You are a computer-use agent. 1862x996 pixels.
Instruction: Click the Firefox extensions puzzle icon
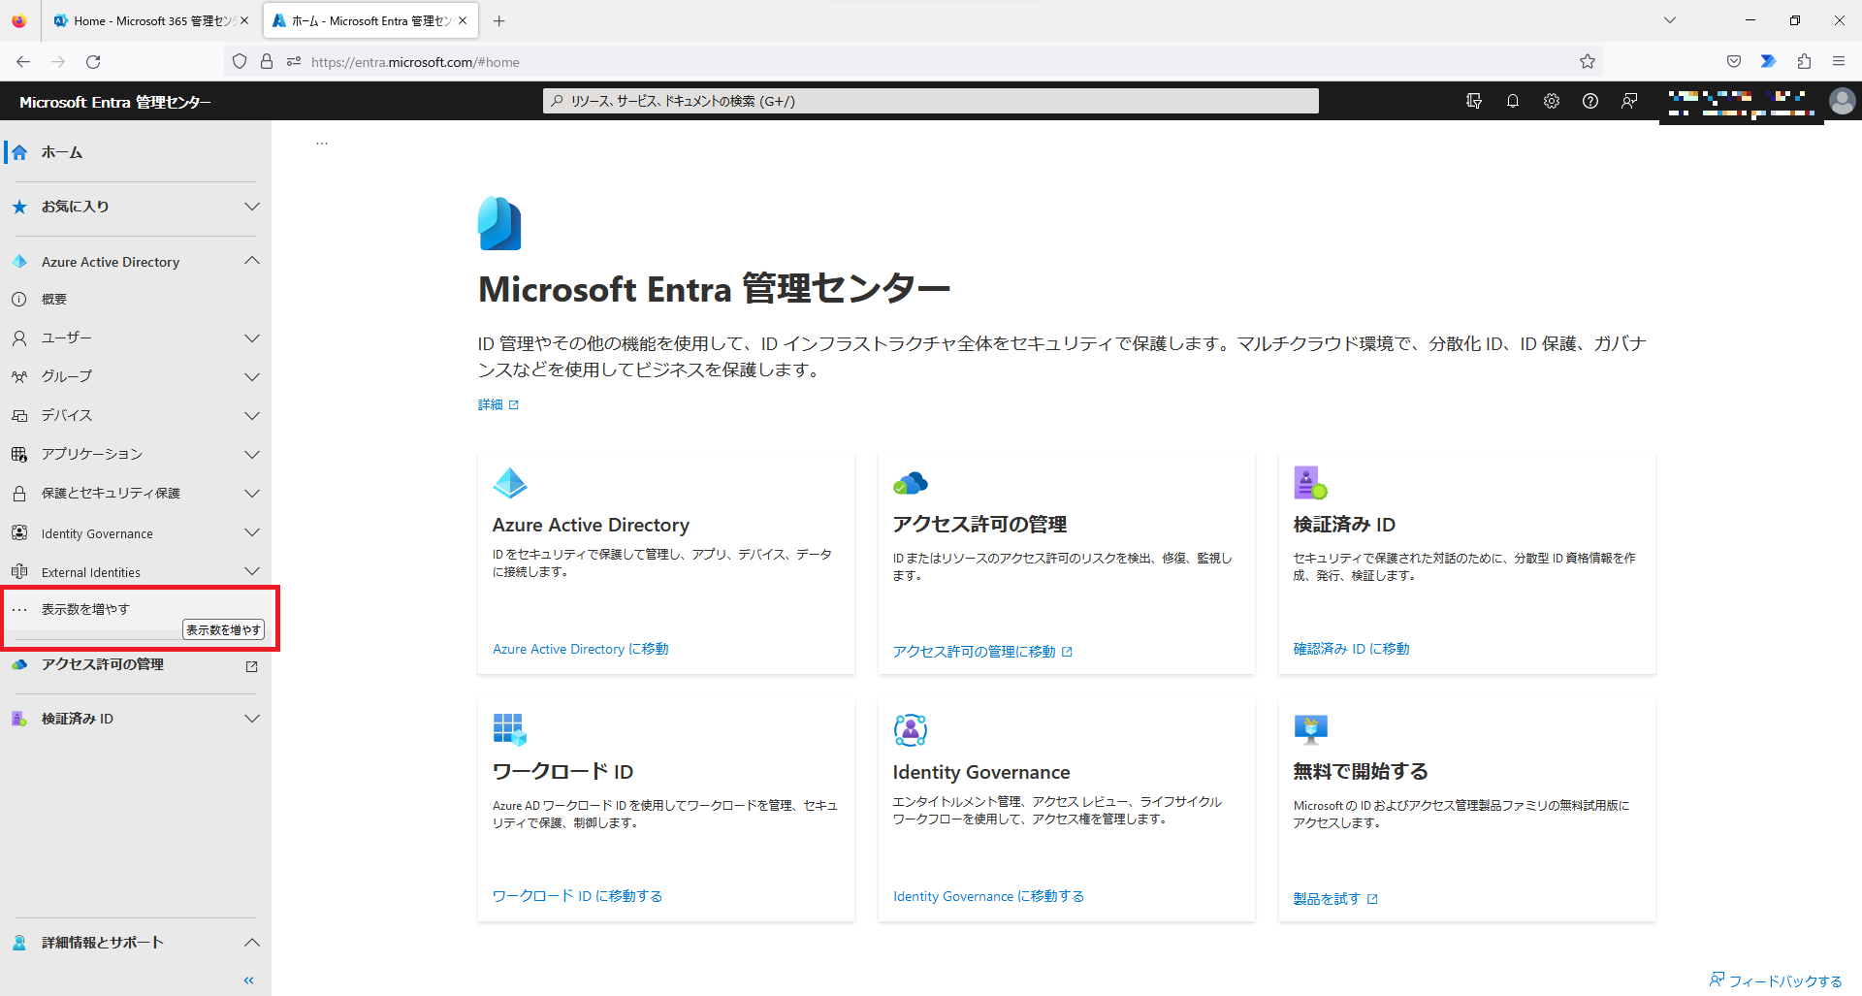coord(1804,61)
